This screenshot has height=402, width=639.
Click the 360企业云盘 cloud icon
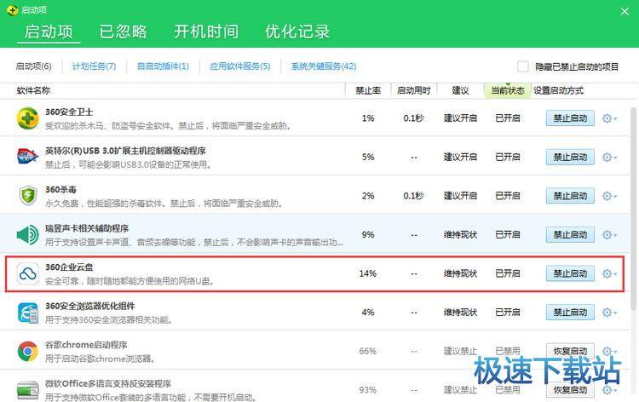pos(28,273)
